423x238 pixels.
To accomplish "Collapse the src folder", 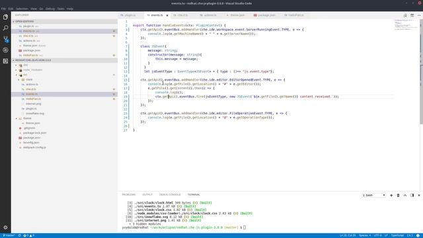I will coord(64,75).
